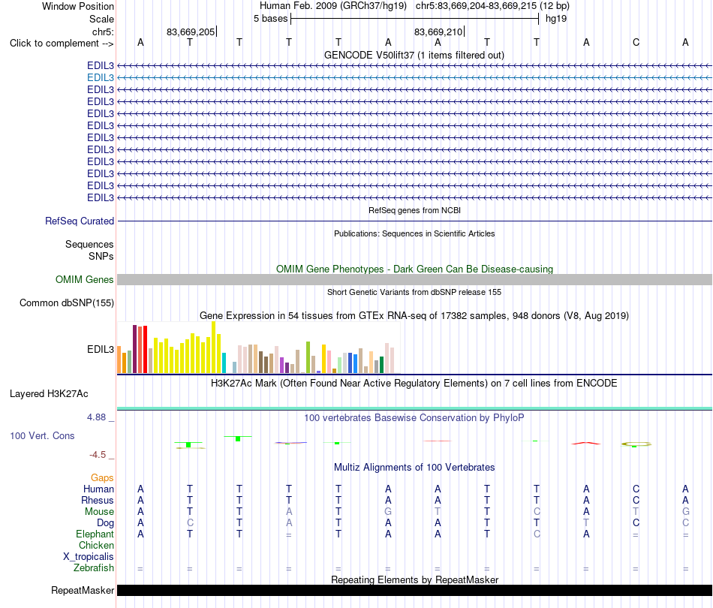Screen dimensions: 713x608
Task: Click the tallest yellow bar in GTEx chart
Action: coord(213,348)
